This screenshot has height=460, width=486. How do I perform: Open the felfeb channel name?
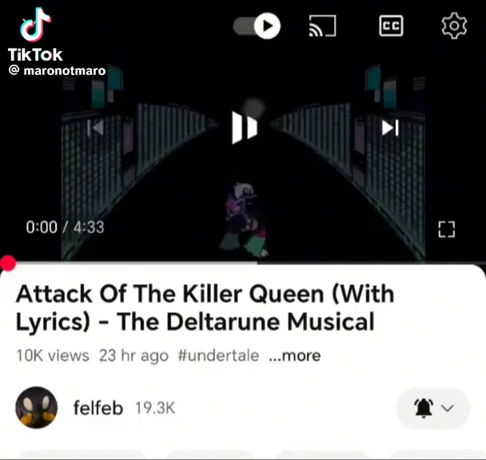98,407
